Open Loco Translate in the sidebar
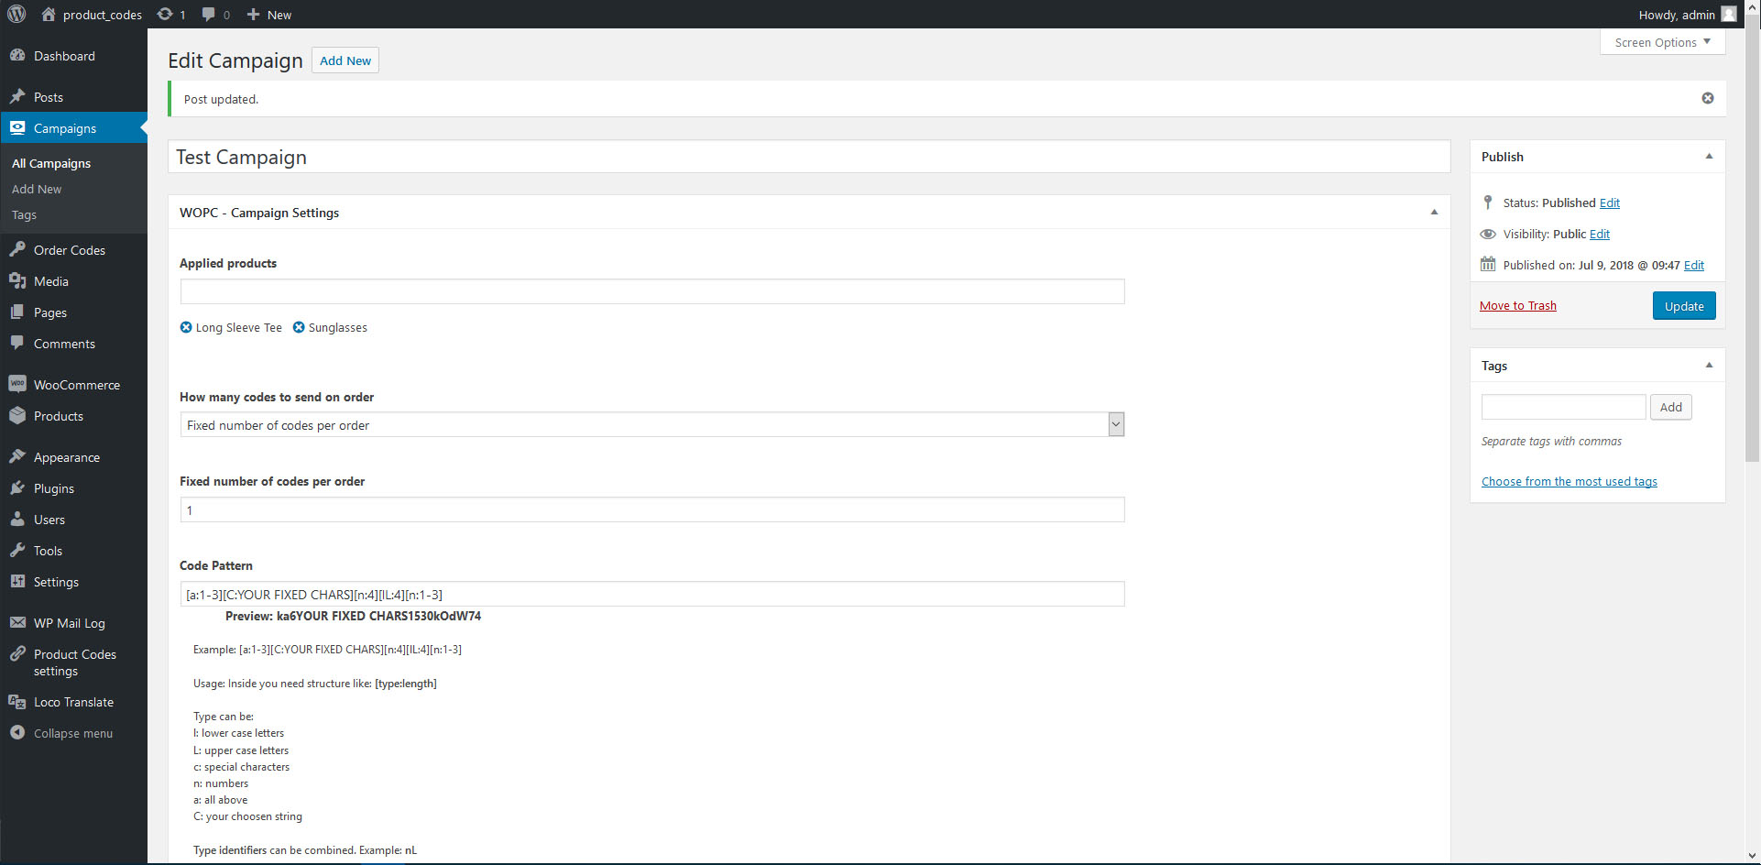Image resolution: width=1761 pixels, height=865 pixels. (73, 702)
